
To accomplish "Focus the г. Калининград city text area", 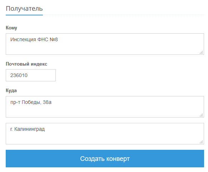I will pos(105,134).
